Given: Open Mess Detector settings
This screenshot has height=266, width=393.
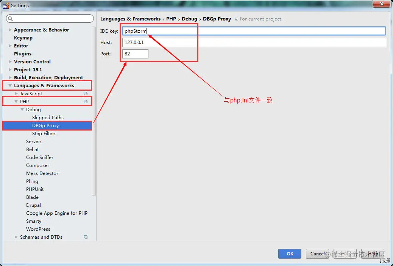Looking at the screenshot, I should coord(42,173).
